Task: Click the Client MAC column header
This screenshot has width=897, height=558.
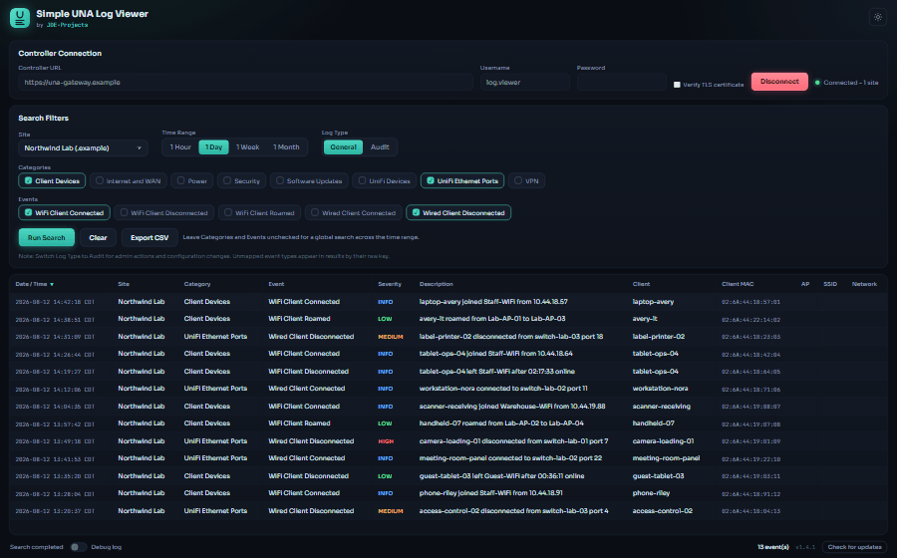Action: [738, 284]
